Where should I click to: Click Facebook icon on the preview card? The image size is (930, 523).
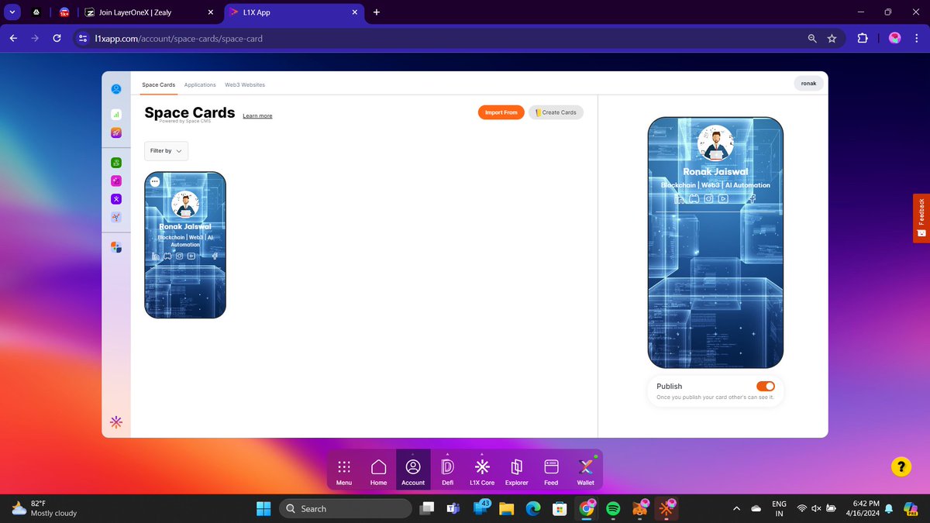[x=752, y=198]
